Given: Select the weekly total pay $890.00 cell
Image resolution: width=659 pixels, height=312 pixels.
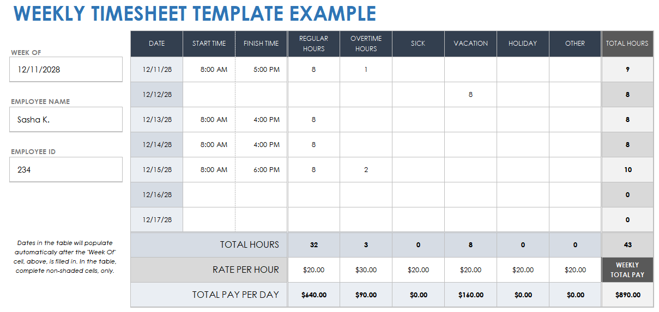Looking at the screenshot, I should coord(627,295).
